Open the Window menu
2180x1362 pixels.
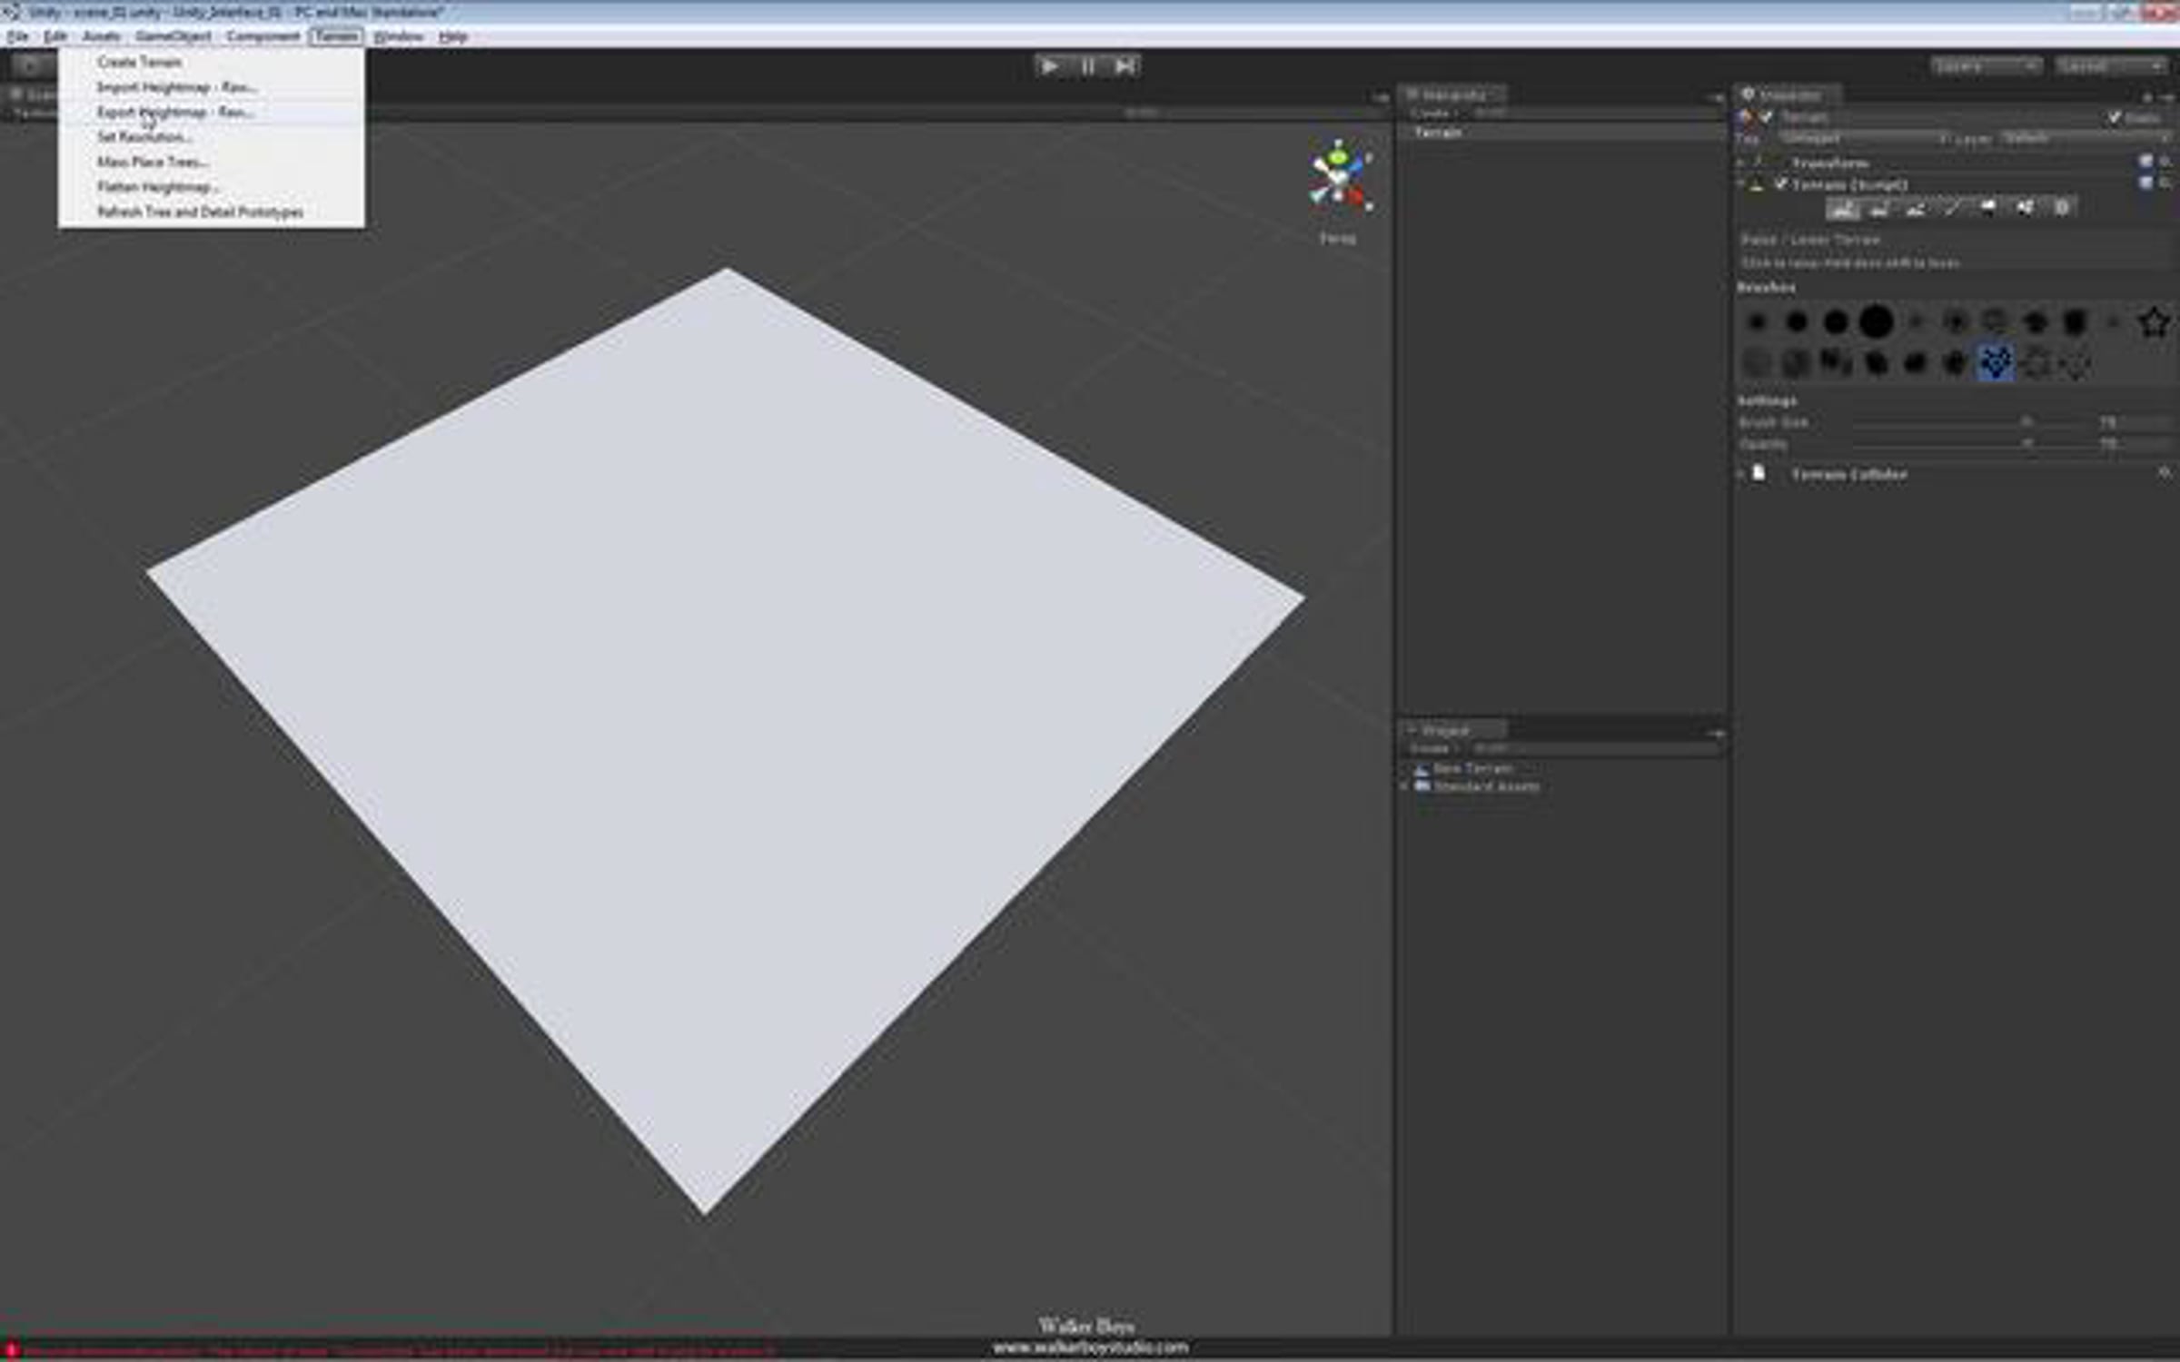pos(398,36)
